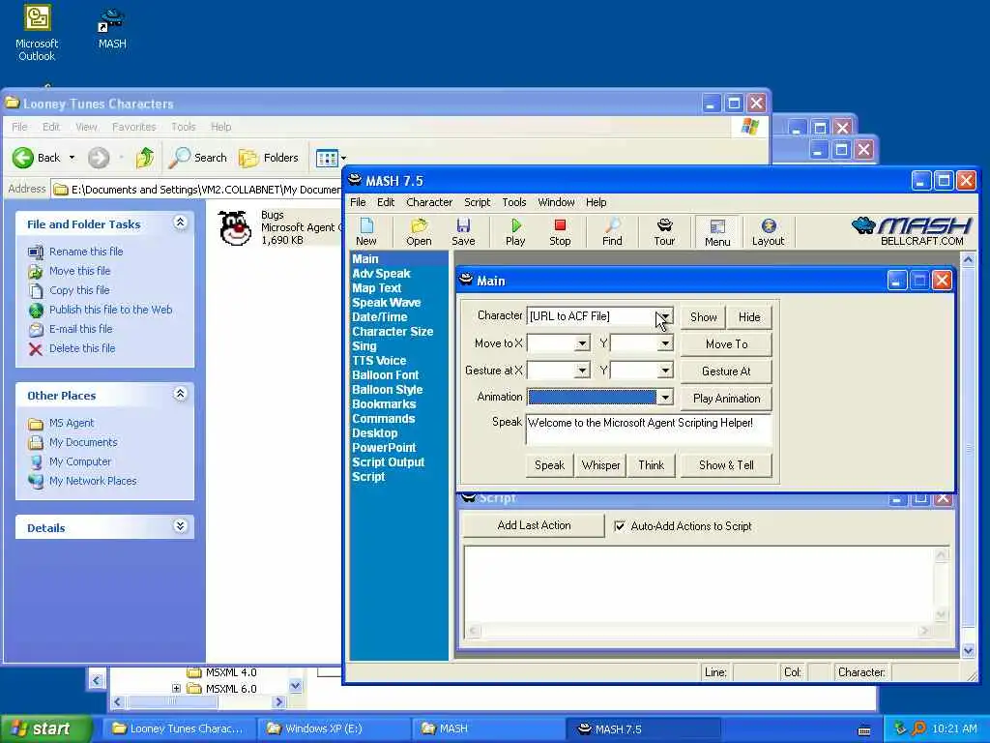The height and width of the screenshot is (743, 990).
Task: Select the Bugs character file icon
Action: (x=235, y=227)
